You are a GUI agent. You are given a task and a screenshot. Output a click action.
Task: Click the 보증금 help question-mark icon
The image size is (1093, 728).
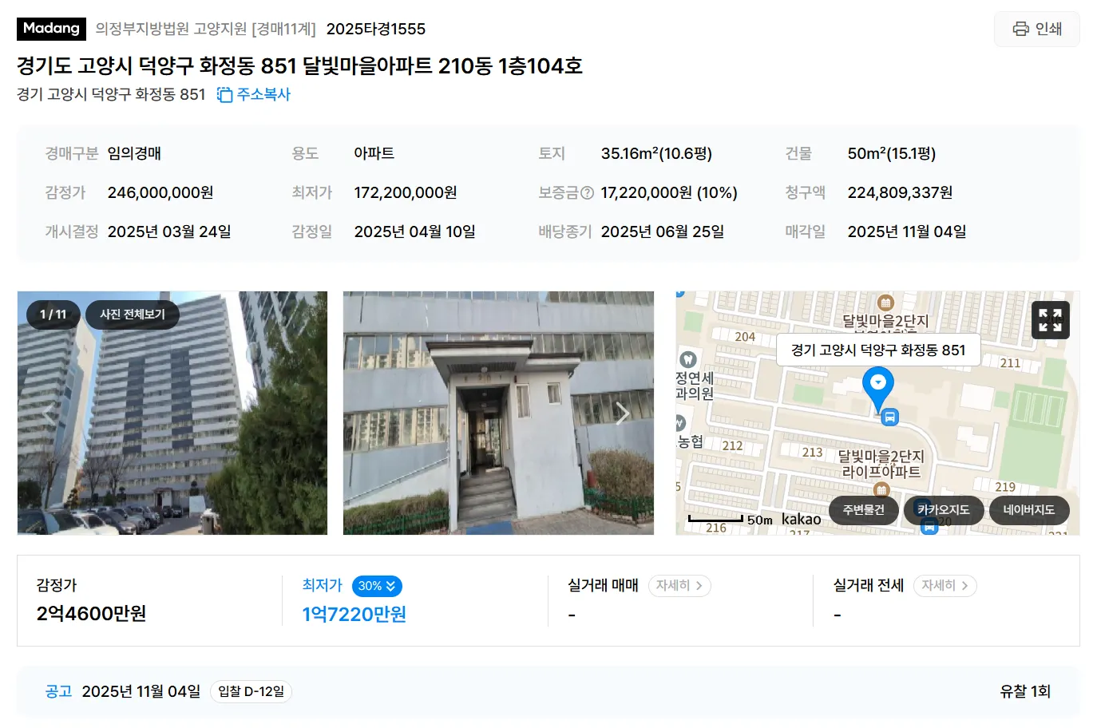[587, 192]
